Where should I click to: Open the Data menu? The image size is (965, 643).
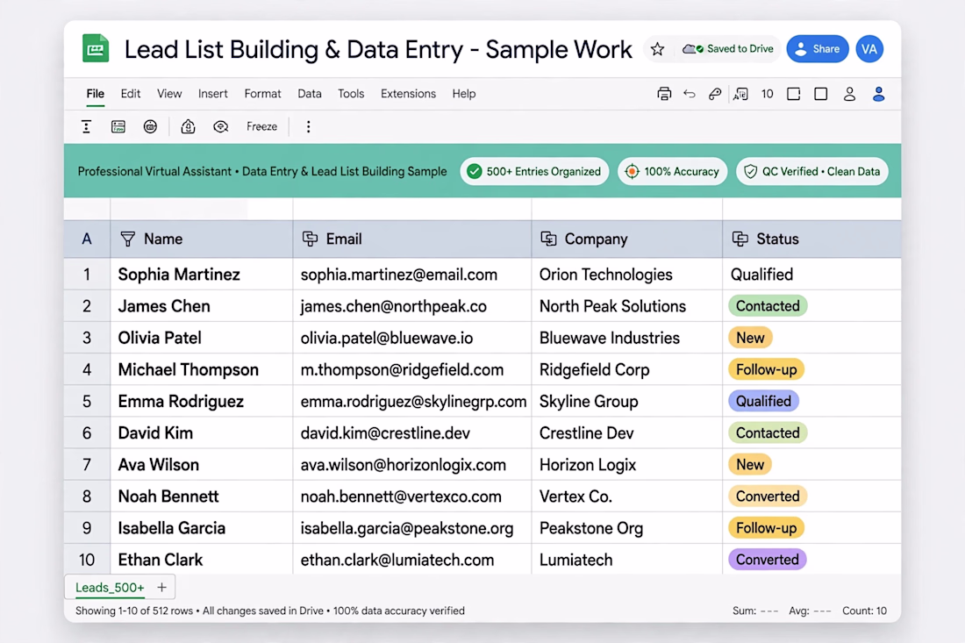pyautogui.click(x=310, y=94)
